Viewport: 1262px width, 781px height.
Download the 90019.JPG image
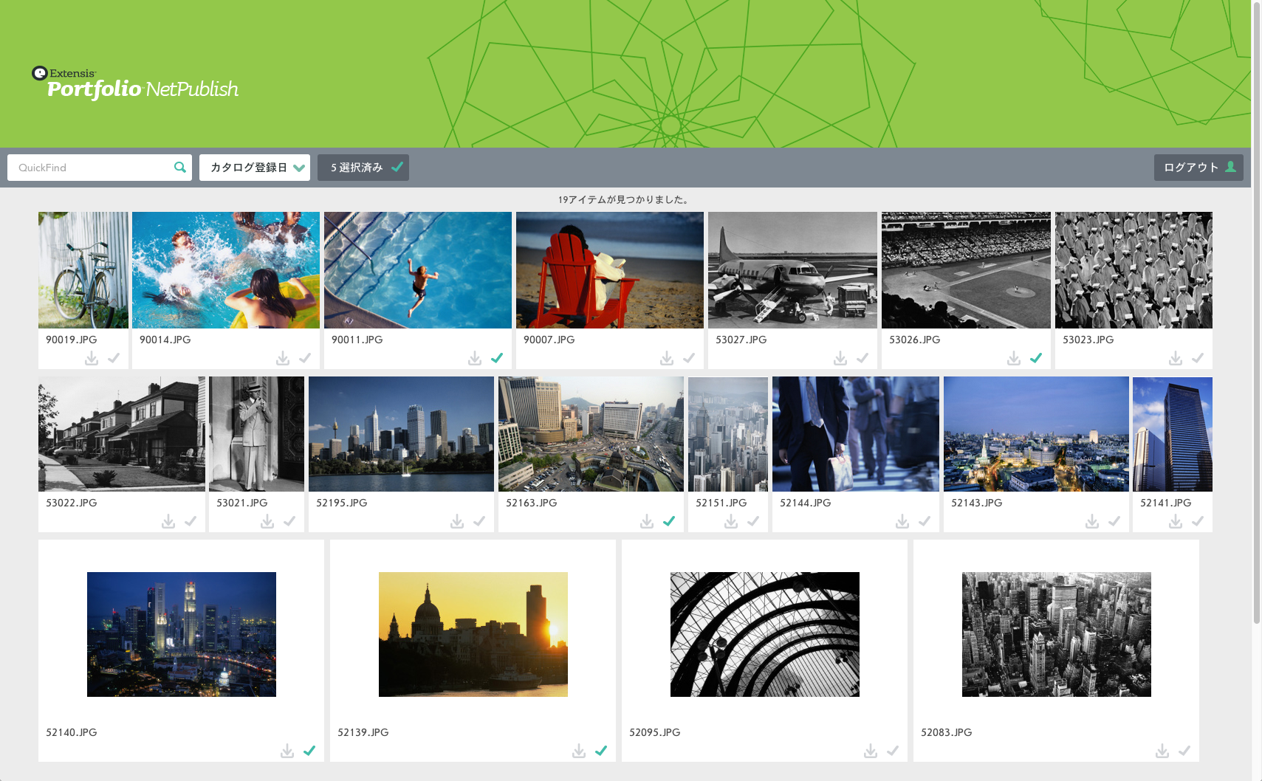tap(91, 358)
